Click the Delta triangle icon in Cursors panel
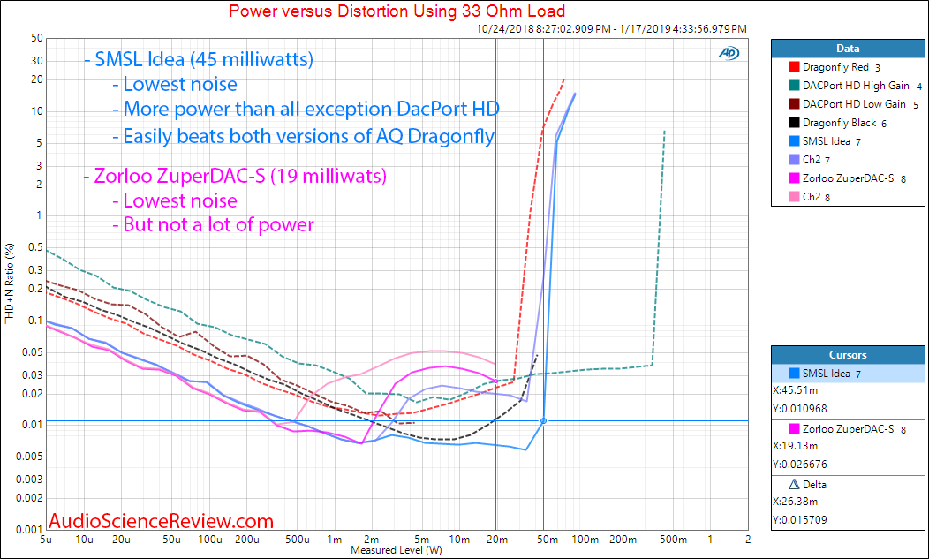Screen dimensions: 929x559 coord(795,484)
